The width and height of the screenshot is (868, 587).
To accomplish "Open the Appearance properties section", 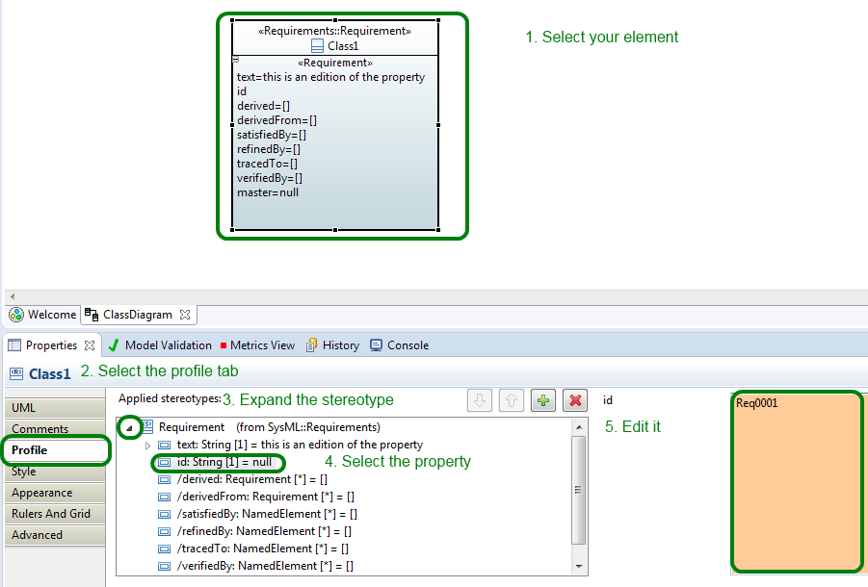I will click(x=55, y=493).
